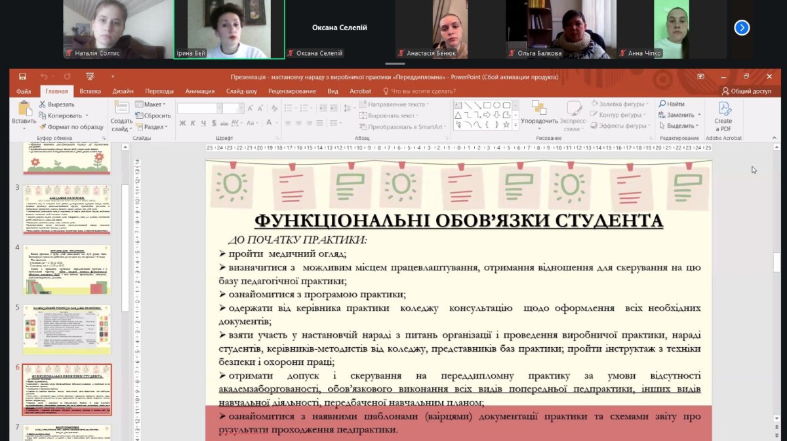787x441 pixels.
Task: Select slide 4 thumbnail in slide panel
Action: pyautogui.click(x=67, y=270)
